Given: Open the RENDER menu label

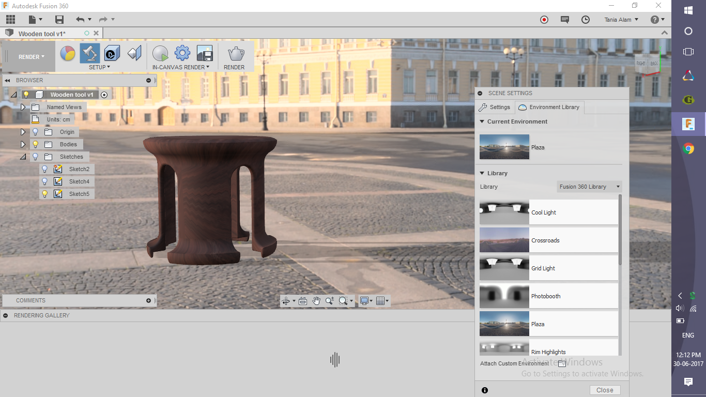Looking at the screenshot, I should (234, 67).
